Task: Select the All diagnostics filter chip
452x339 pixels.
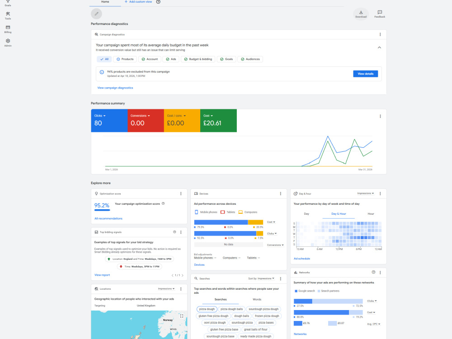Action: coord(104,59)
